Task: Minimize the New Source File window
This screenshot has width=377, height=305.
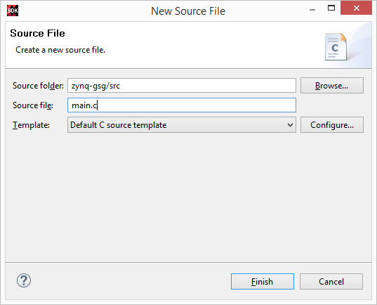Action: tap(312, 10)
